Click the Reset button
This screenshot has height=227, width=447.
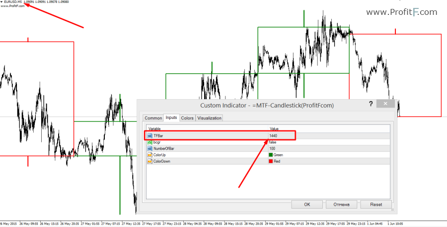point(376,204)
